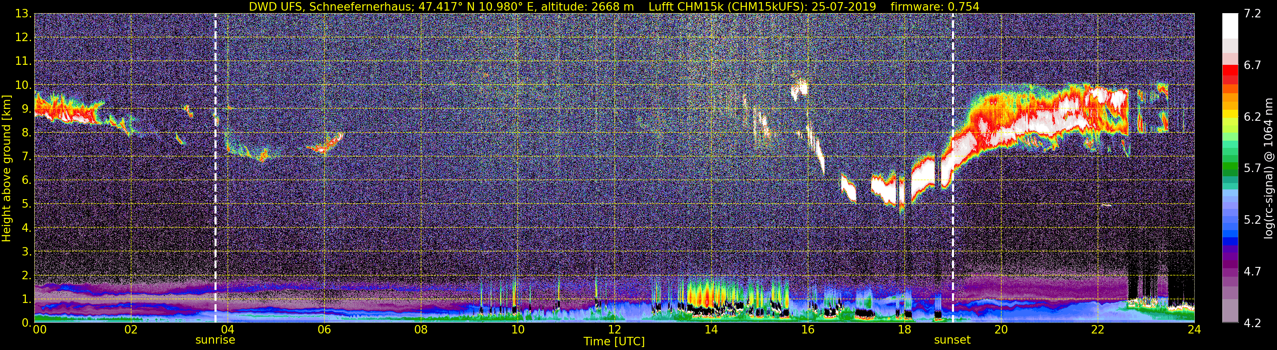1277x350 pixels.
Task: Click the time axis tick label 04
Action: click(x=227, y=330)
